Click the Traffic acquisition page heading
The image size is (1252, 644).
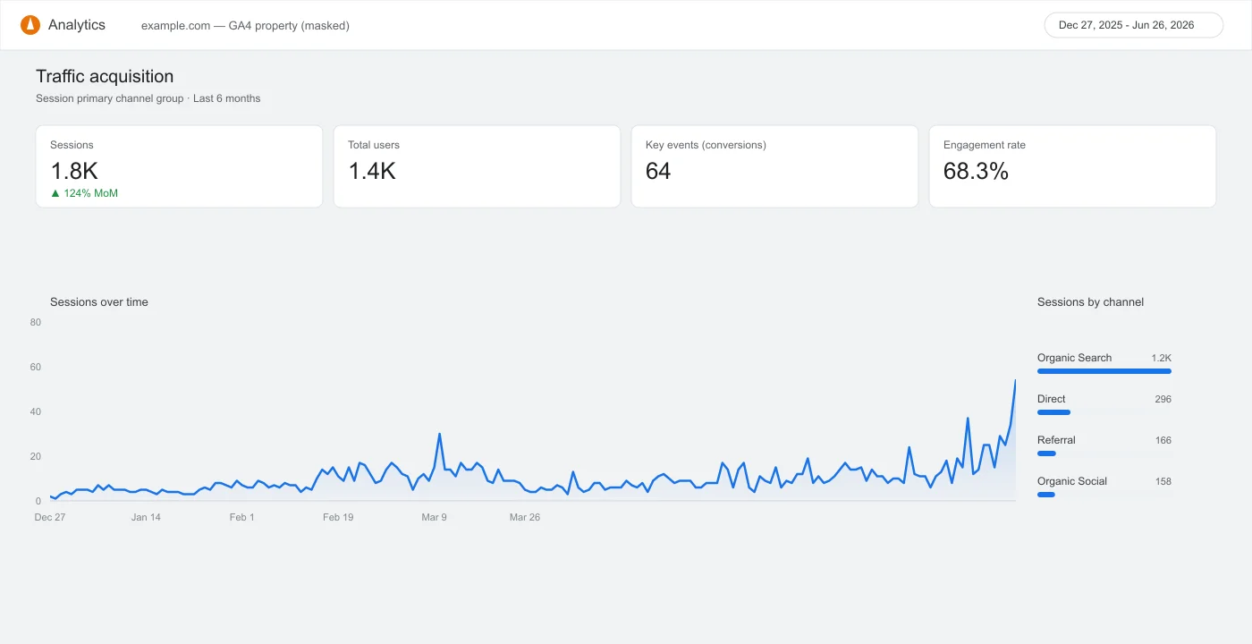pos(105,77)
